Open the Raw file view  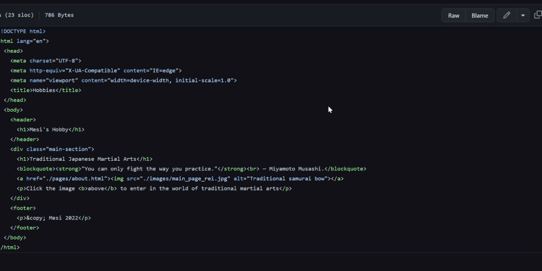453,15
